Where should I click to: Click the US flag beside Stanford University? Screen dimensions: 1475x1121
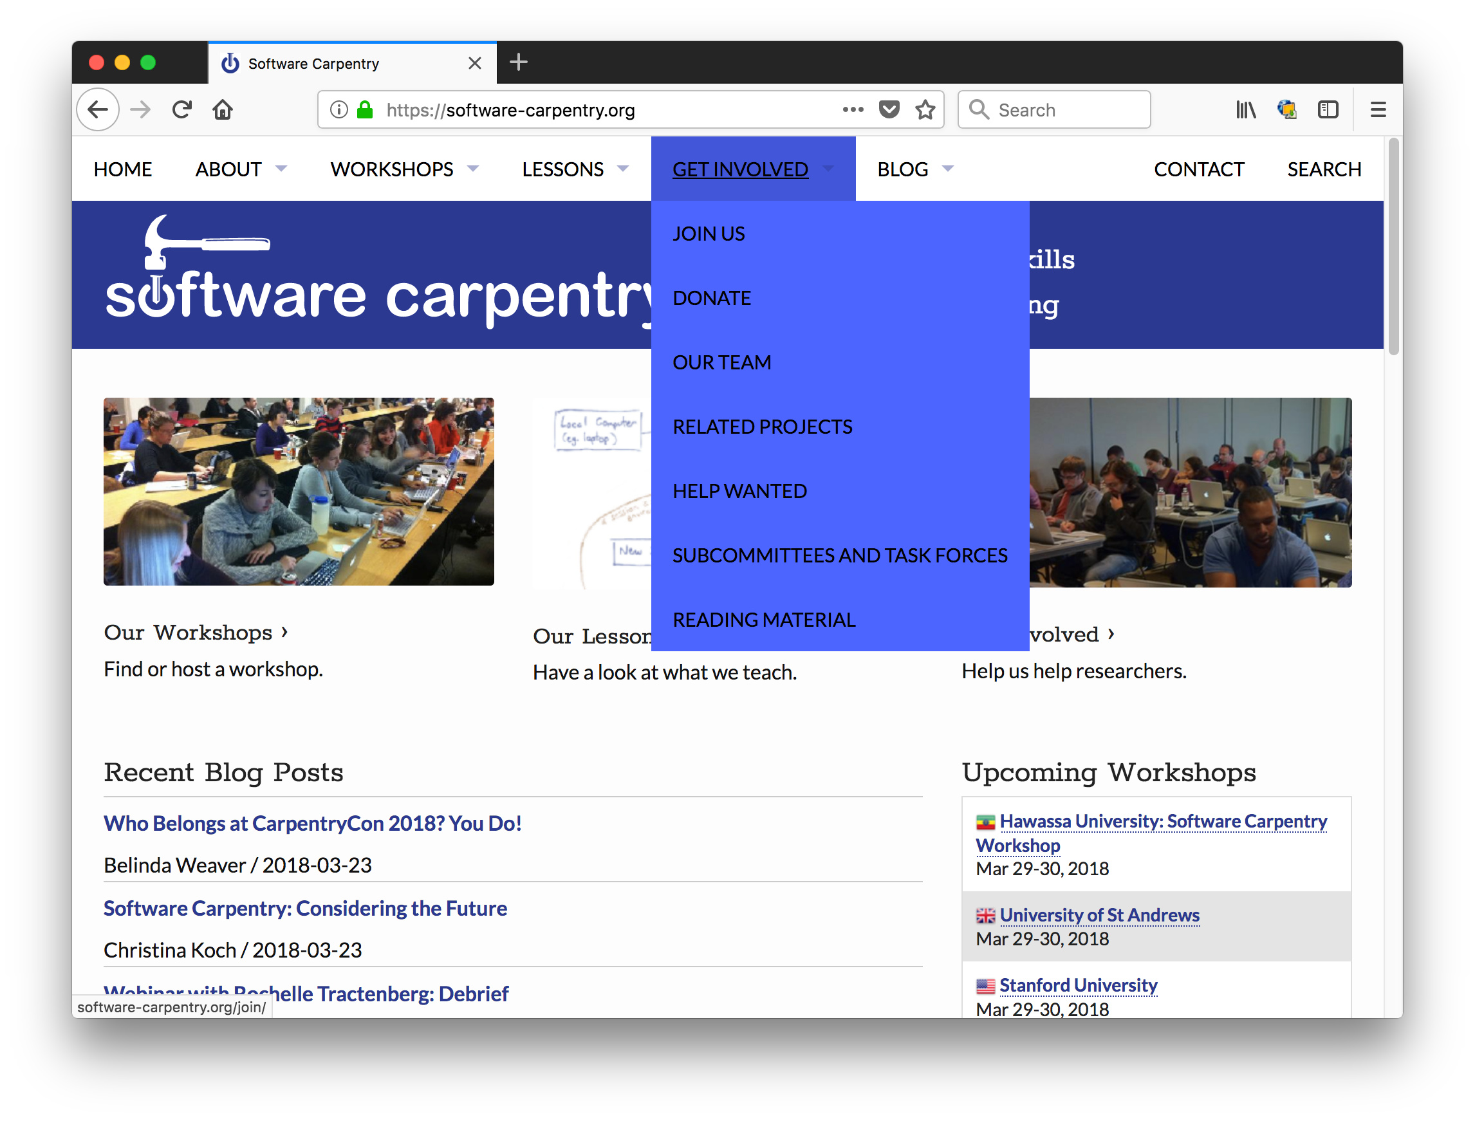coord(985,986)
